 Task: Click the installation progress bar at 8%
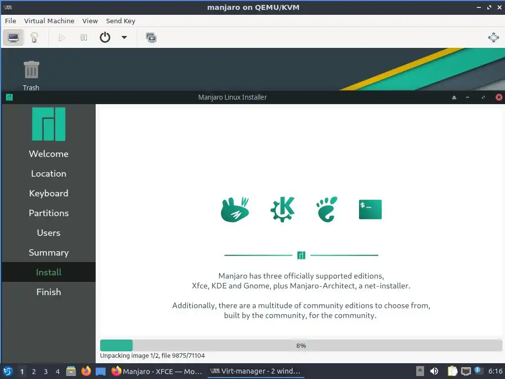pos(301,345)
